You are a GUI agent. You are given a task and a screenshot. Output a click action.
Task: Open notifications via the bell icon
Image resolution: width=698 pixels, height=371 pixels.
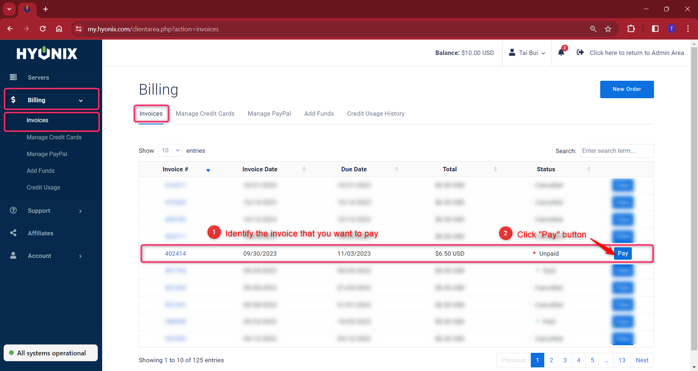(x=561, y=52)
